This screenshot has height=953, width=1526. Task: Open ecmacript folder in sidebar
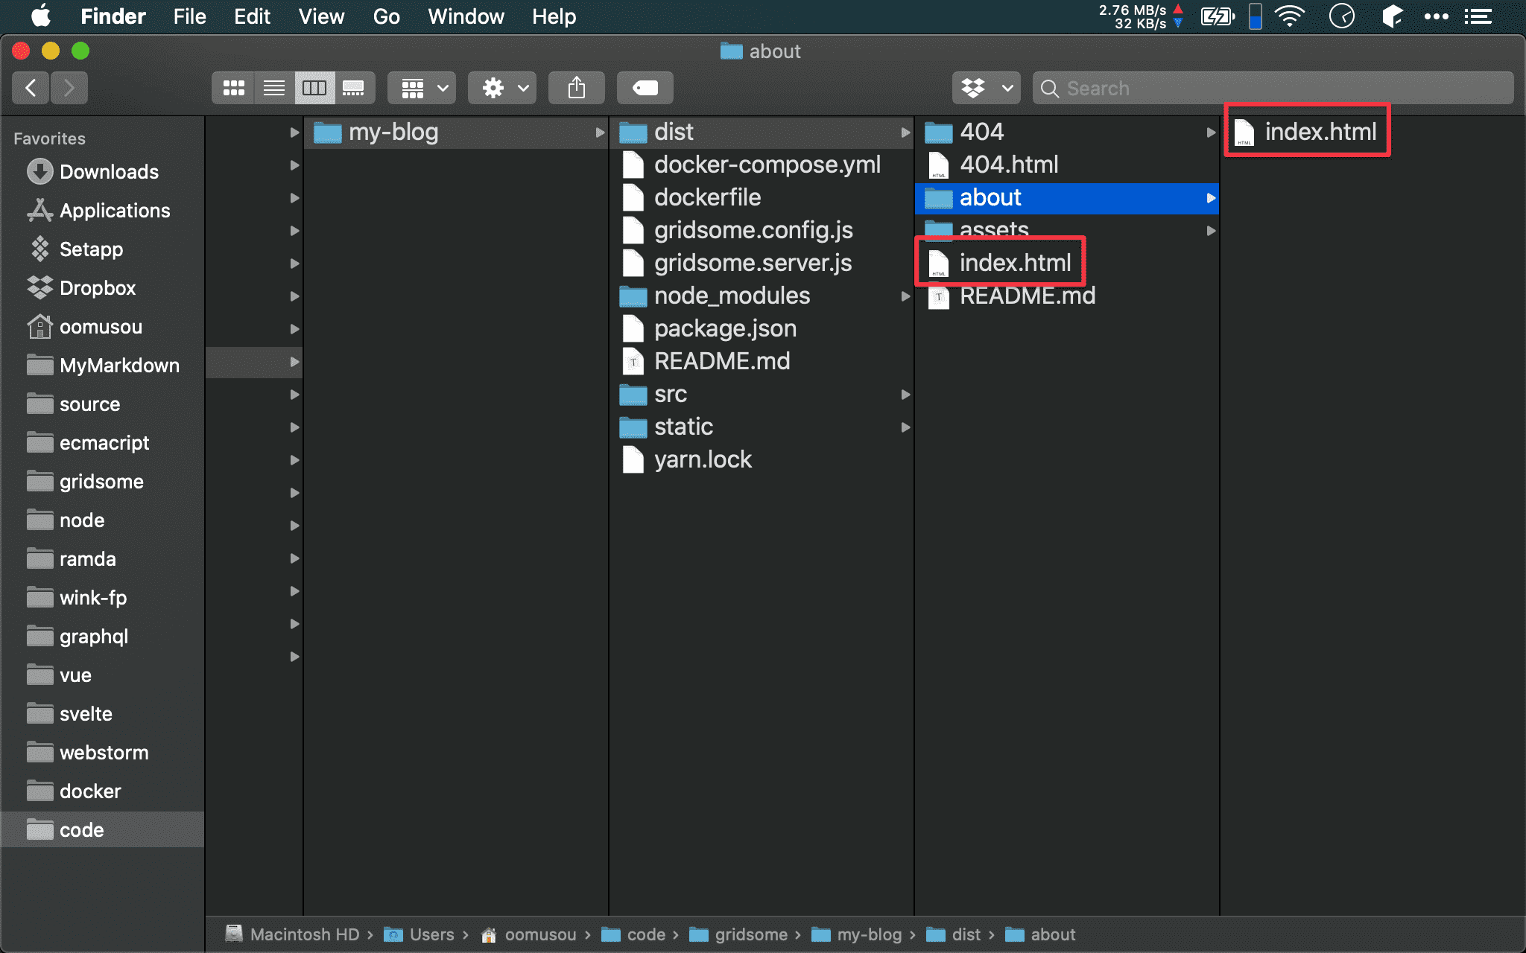coord(102,443)
